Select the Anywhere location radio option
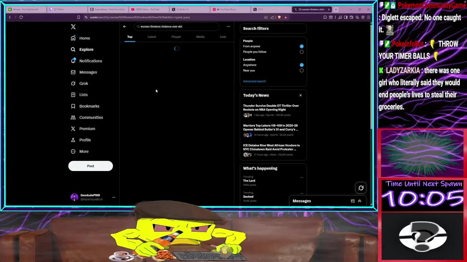The height and width of the screenshot is (262, 467). pos(302,65)
